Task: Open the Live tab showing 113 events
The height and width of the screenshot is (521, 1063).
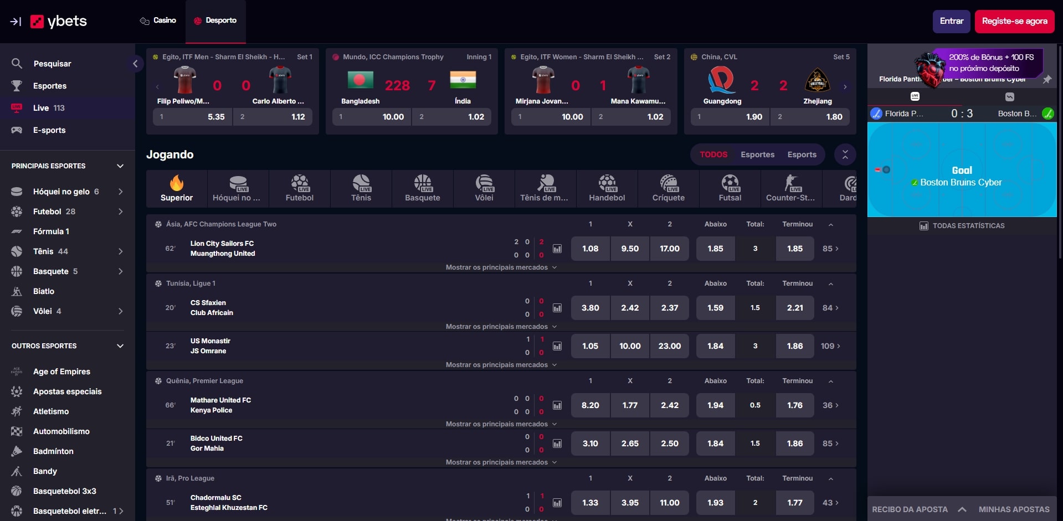Action: coord(41,107)
